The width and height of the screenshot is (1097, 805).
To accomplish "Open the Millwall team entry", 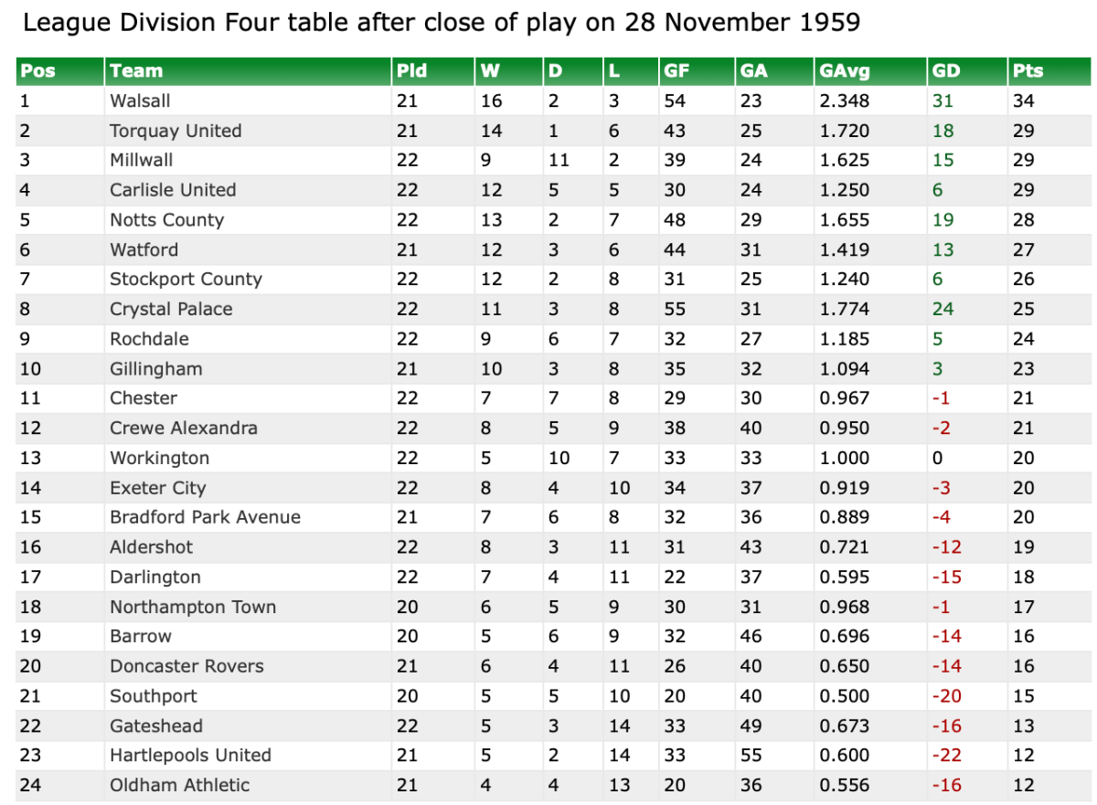I will [141, 161].
